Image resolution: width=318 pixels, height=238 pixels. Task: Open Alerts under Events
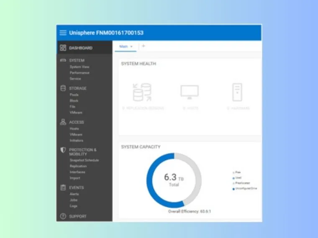74,194
